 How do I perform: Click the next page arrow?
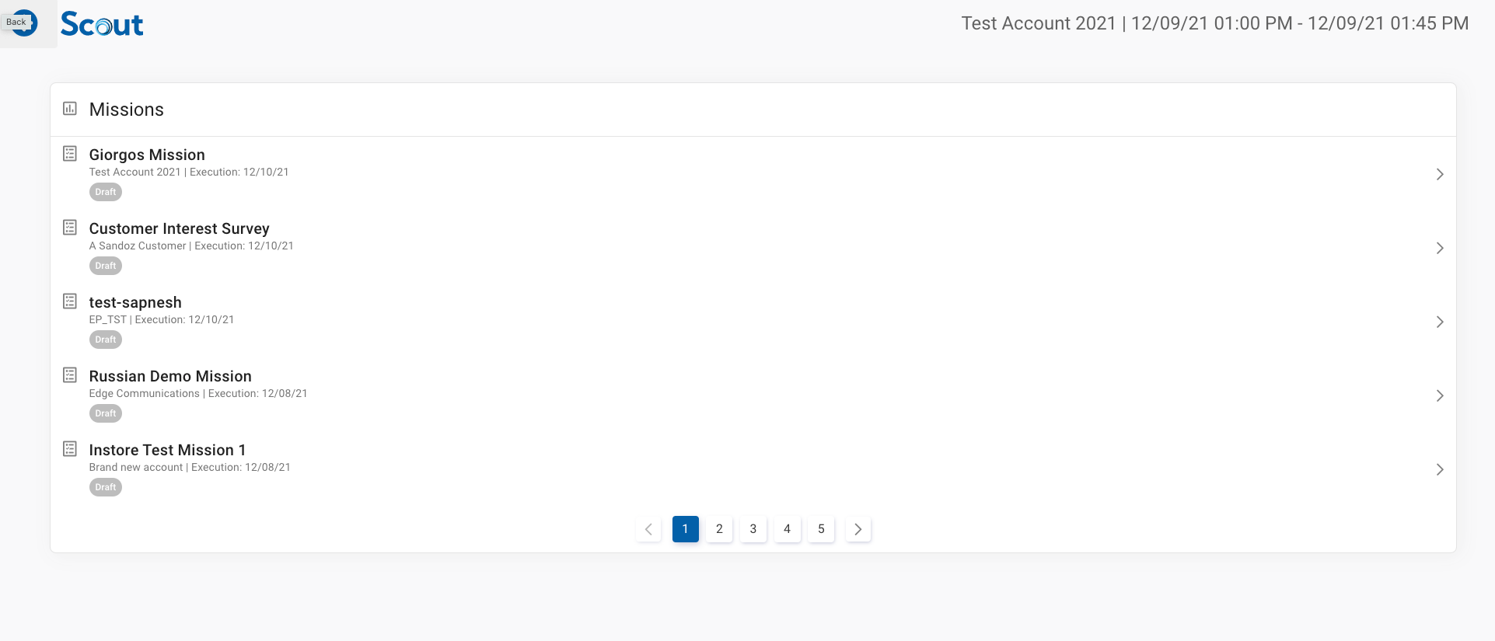(x=858, y=529)
